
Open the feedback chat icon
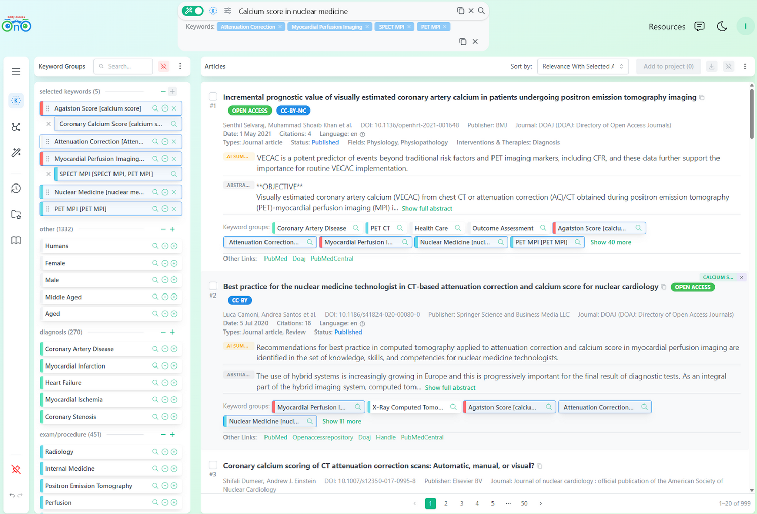(699, 26)
